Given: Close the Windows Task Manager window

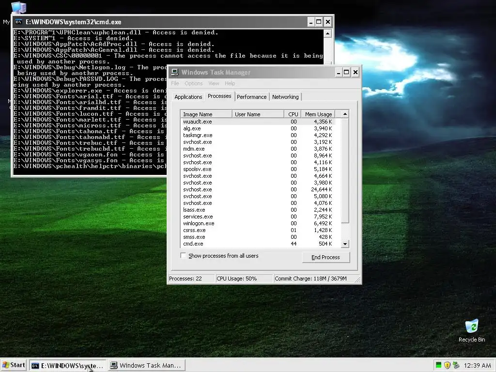Looking at the screenshot, I should click(356, 73).
